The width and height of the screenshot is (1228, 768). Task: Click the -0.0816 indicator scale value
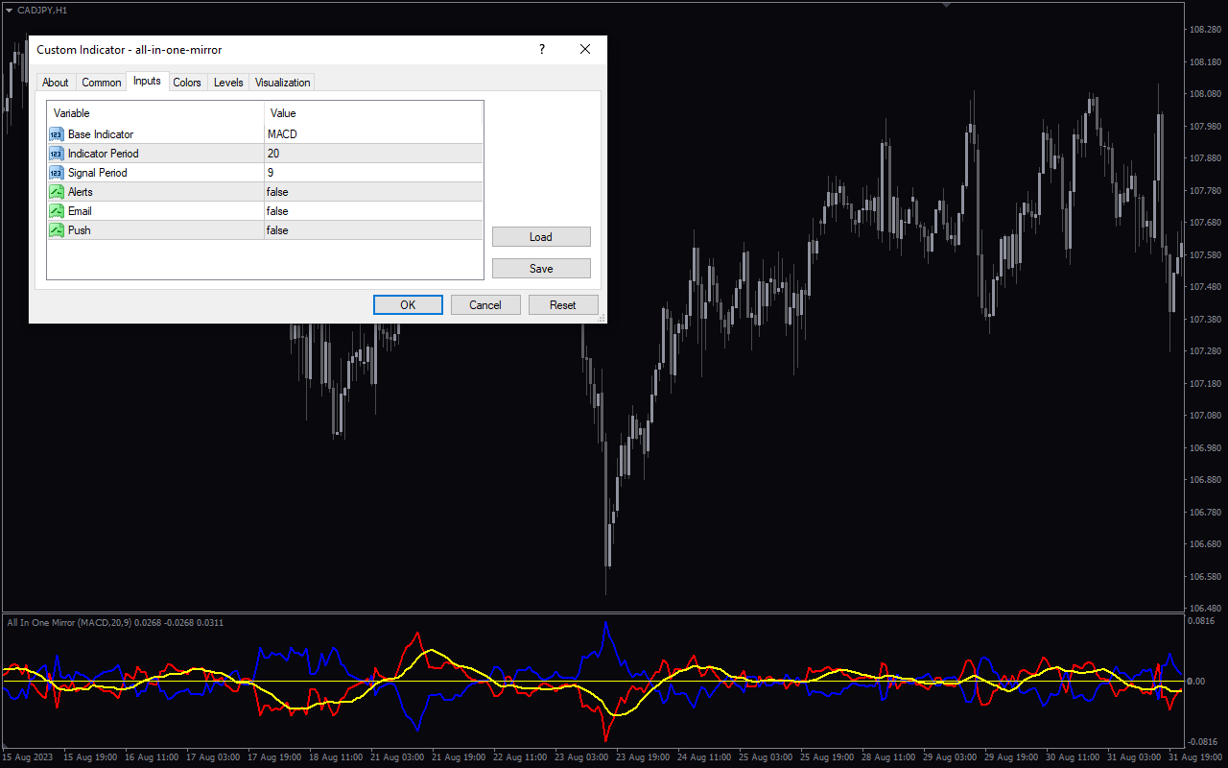pos(1202,742)
